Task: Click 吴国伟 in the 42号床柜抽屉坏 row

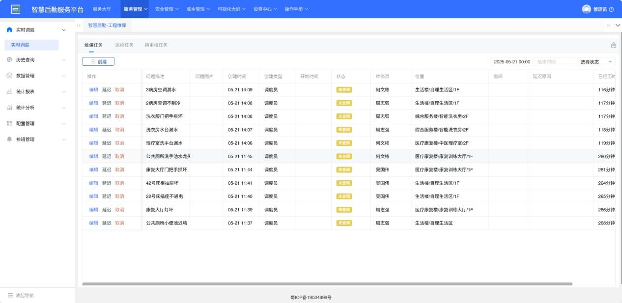Action: [383, 183]
